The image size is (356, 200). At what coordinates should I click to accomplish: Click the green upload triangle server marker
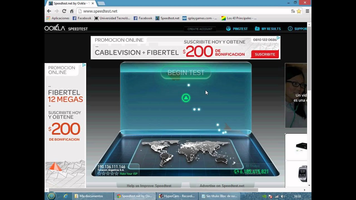coord(186,98)
